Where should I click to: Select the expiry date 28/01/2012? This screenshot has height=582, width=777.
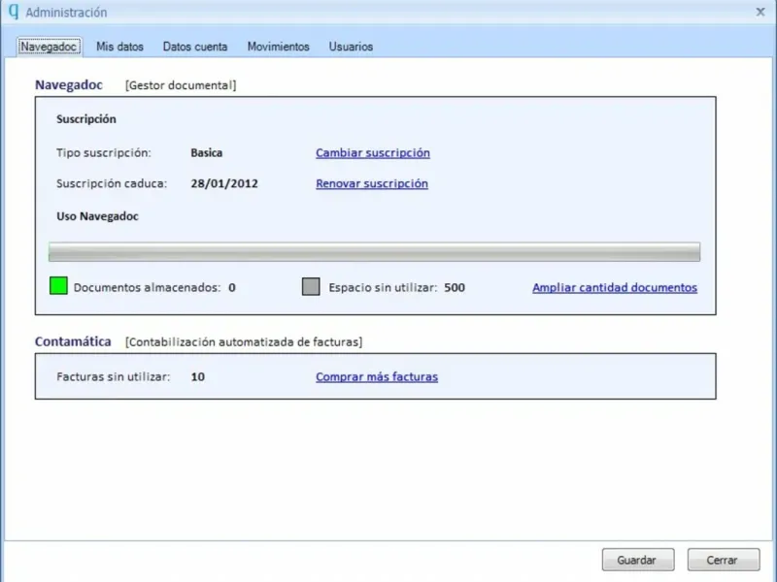(x=224, y=183)
